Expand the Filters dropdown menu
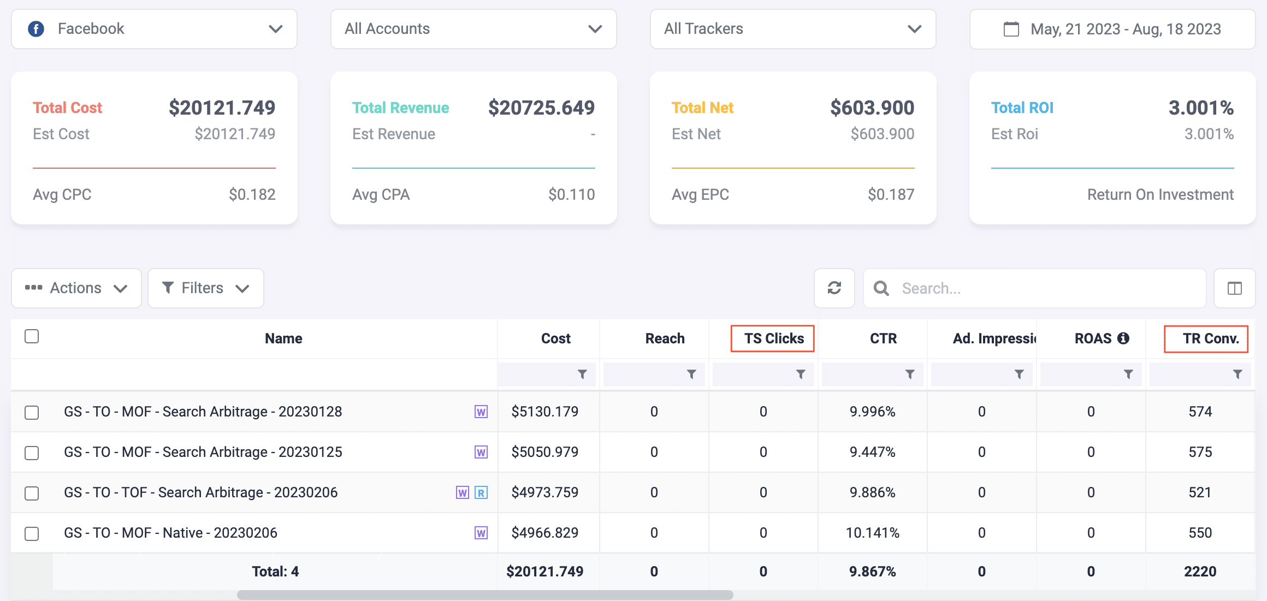 pos(206,288)
